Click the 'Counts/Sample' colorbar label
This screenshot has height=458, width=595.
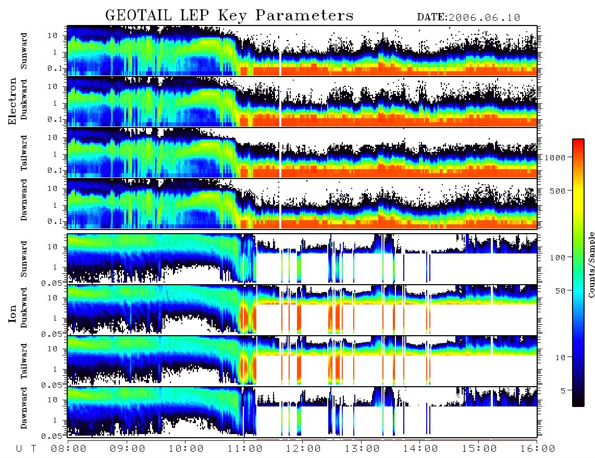[591, 265]
